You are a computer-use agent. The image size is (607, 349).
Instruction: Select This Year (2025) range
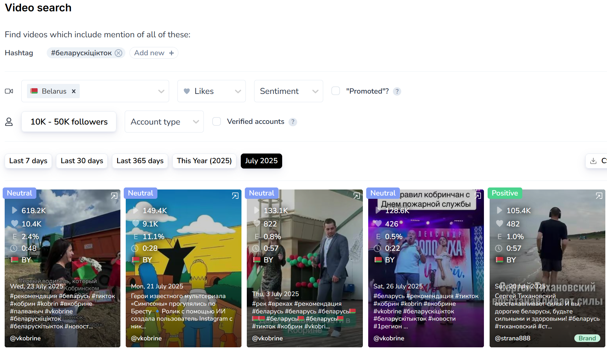204,161
